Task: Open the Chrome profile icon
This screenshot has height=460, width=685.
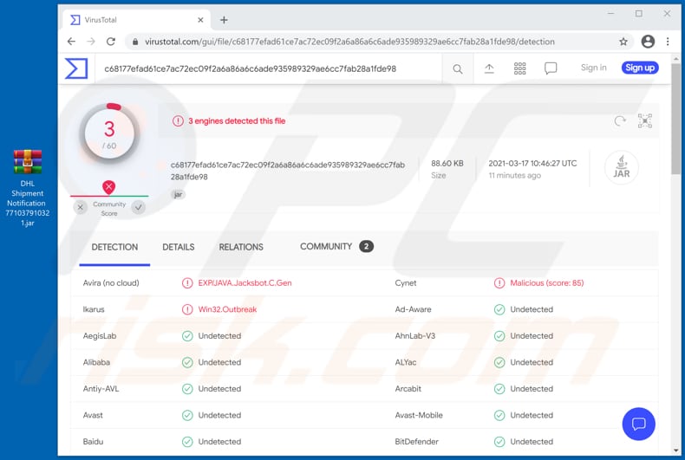Action: click(648, 42)
